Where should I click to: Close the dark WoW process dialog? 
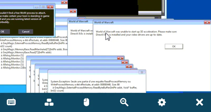(x=50, y=7)
